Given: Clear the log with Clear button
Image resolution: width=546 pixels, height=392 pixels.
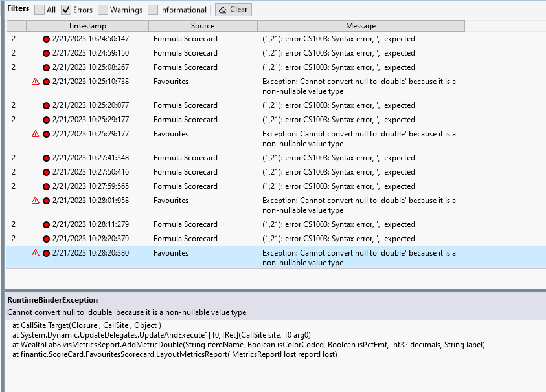Looking at the screenshot, I should [233, 10].
